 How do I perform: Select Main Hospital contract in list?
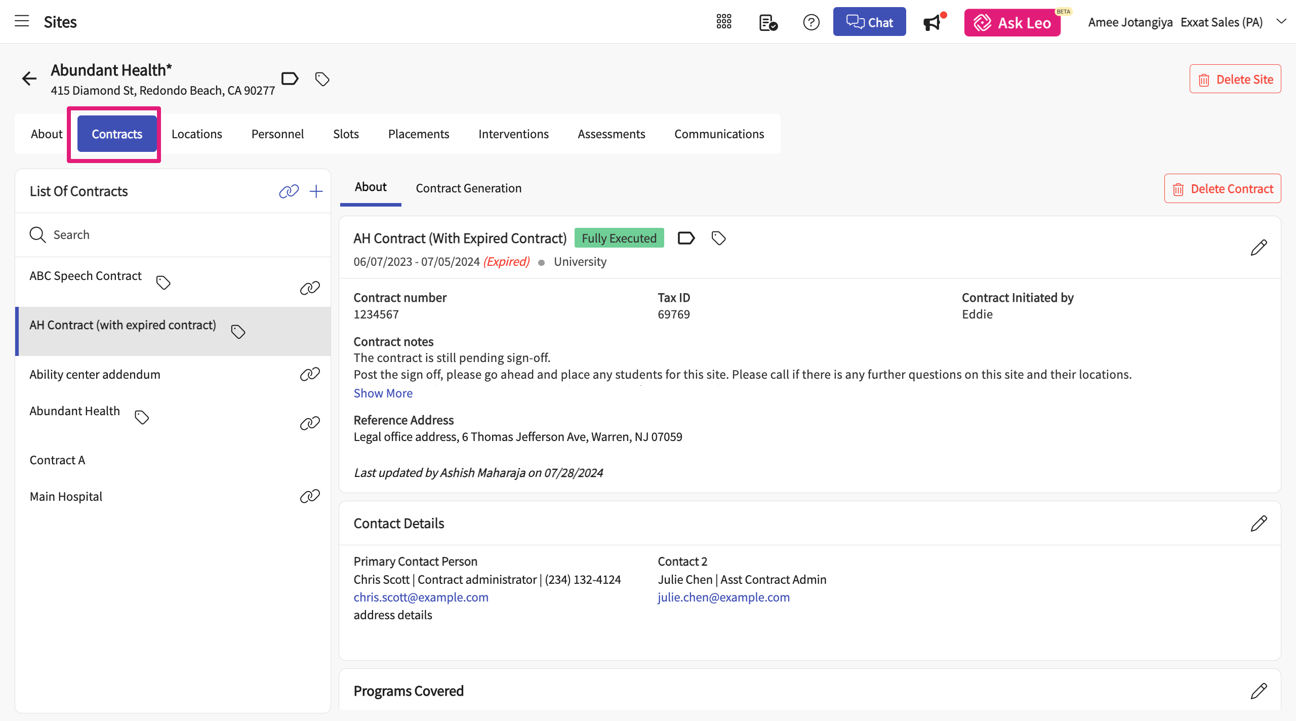pyautogui.click(x=66, y=497)
